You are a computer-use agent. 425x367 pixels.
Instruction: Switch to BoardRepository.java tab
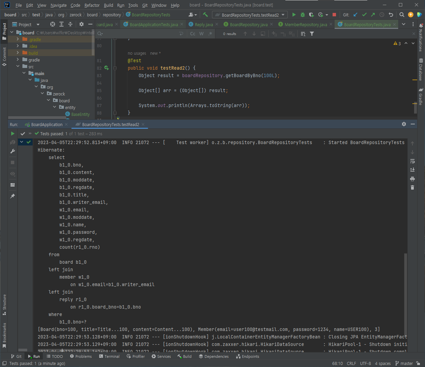(248, 24)
